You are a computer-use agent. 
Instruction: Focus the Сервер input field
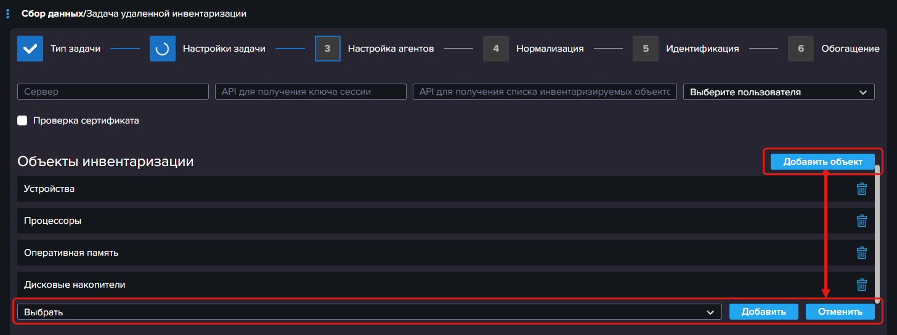click(113, 92)
